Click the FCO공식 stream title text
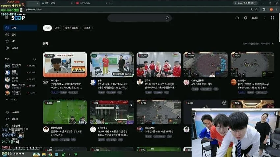The height and width of the screenshot is (157, 280). point(66,86)
